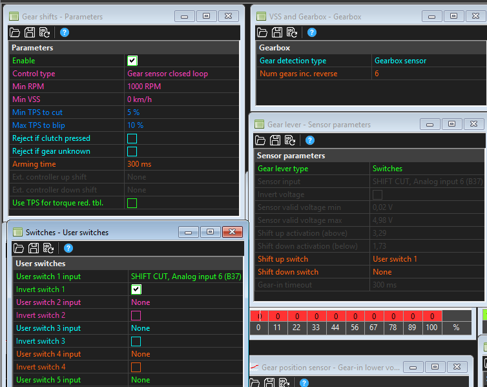The image size is (487, 387).
Task: Select the red cell above 56 %
Action: coord(355,316)
